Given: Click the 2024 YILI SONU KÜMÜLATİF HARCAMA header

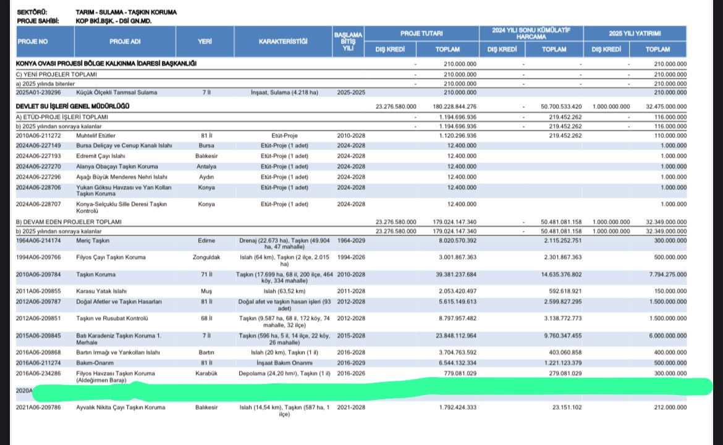Looking at the screenshot, I should pos(531,33).
